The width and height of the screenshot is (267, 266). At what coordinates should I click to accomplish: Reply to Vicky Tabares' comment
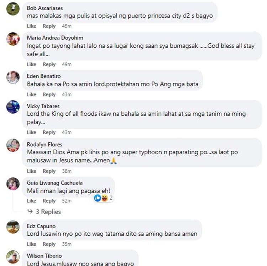pyautogui.click(x=49, y=132)
